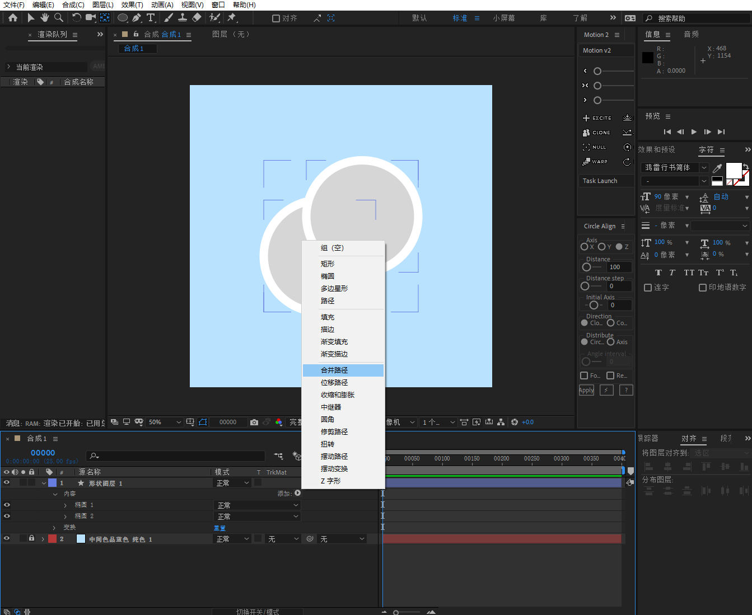The width and height of the screenshot is (752, 615).
Task: Open 椭圆 2 blend mode 正常 dropdown
Action: pyautogui.click(x=258, y=517)
